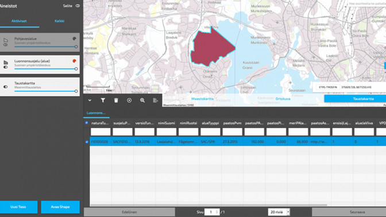386x217 pixels.
Task: Sort by the paatosPvm column header
Action: (x=232, y=123)
